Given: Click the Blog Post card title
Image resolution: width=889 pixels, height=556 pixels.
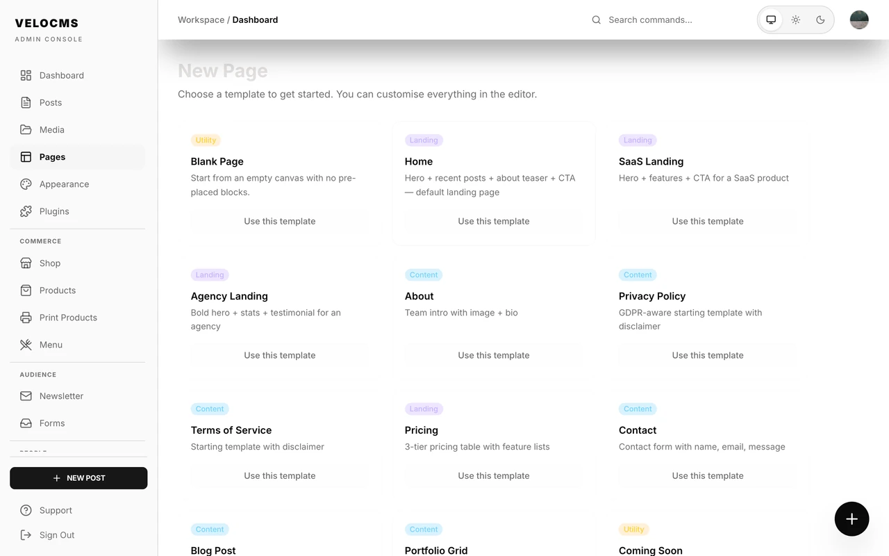Looking at the screenshot, I should tap(213, 550).
